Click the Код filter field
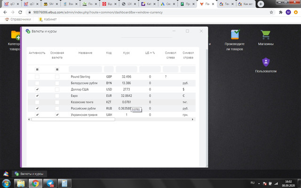Screen dimensions: 301x188 (109, 69)
